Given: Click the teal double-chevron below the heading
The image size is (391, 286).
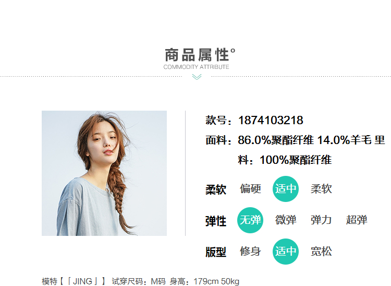Looking at the screenshot, I should 197,77.
